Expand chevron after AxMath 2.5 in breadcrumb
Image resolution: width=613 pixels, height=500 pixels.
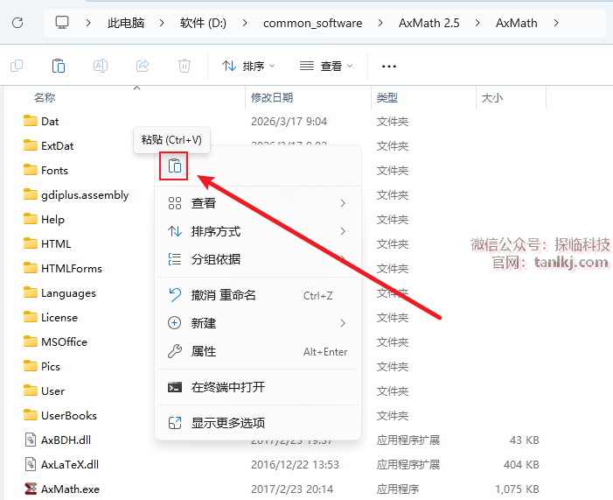(x=477, y=23)
